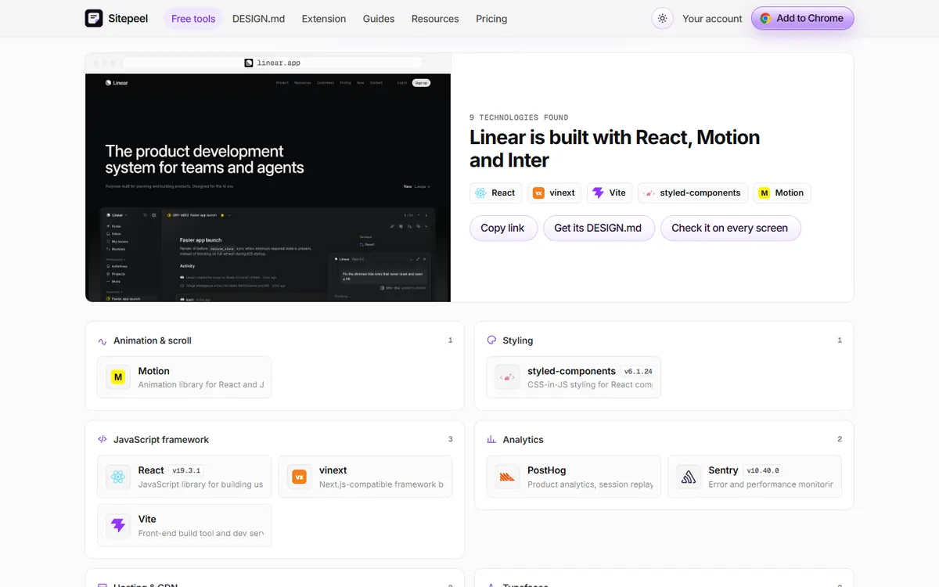
Task: Click the Sentry card title
Action: tap(723, 470)
